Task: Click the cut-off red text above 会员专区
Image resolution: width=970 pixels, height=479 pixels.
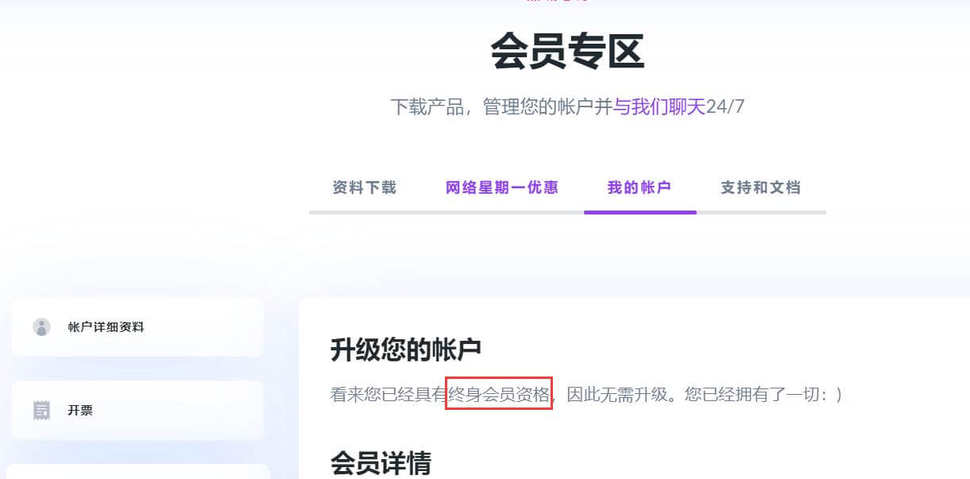Action: pos(556,2)
